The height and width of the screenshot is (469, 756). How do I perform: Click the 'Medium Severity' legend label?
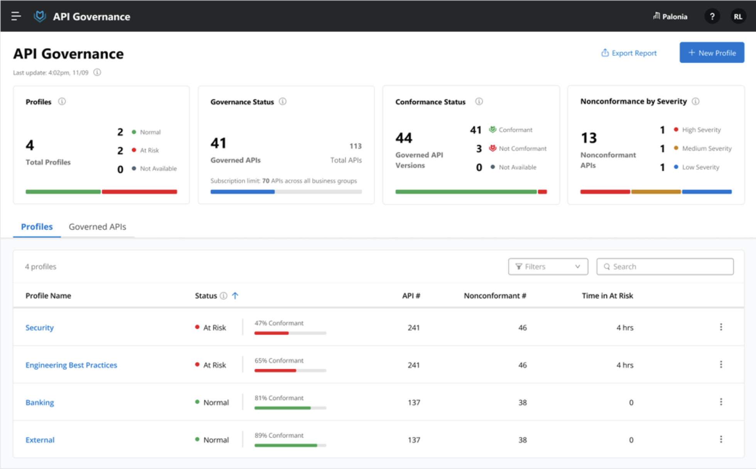point(707,148)
